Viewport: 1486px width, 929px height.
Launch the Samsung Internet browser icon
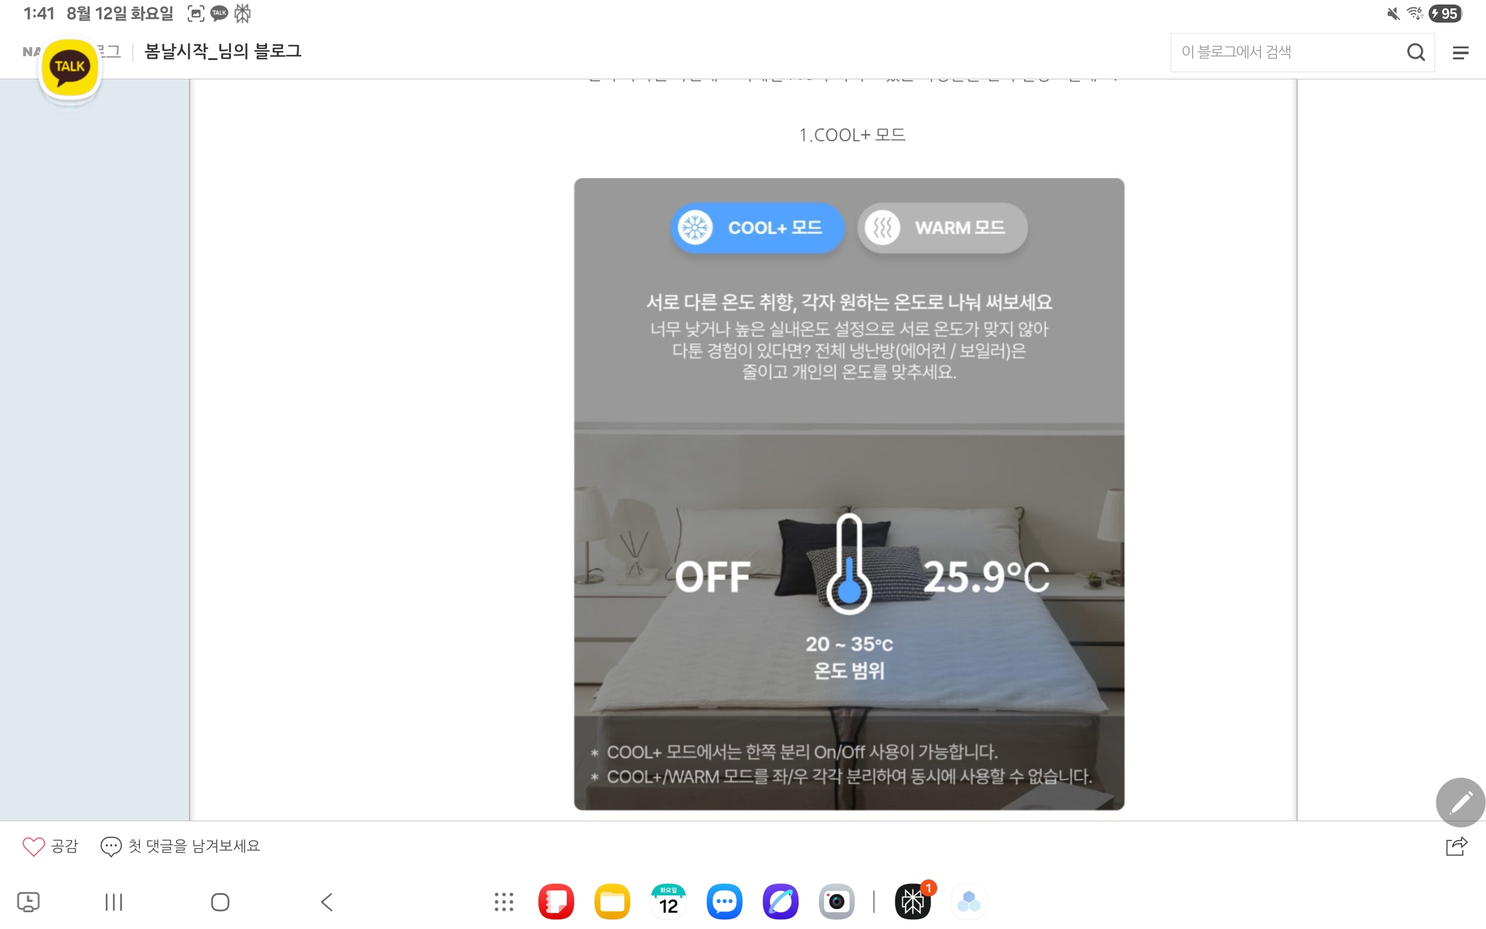(780, 901)
